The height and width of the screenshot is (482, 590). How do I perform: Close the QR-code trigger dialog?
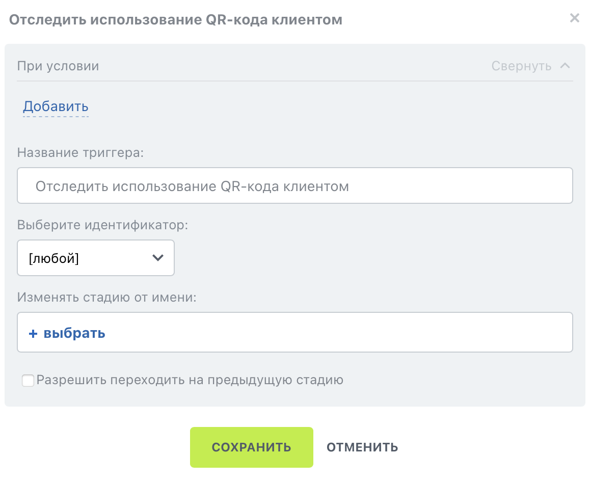[x=574, y=18]
